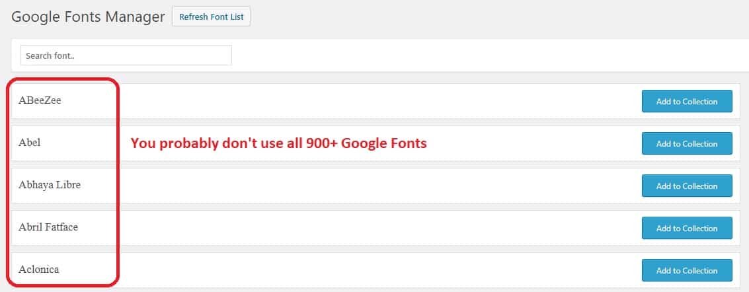Select the Abhaya Libre font name
749x292 pixels.
50,185
